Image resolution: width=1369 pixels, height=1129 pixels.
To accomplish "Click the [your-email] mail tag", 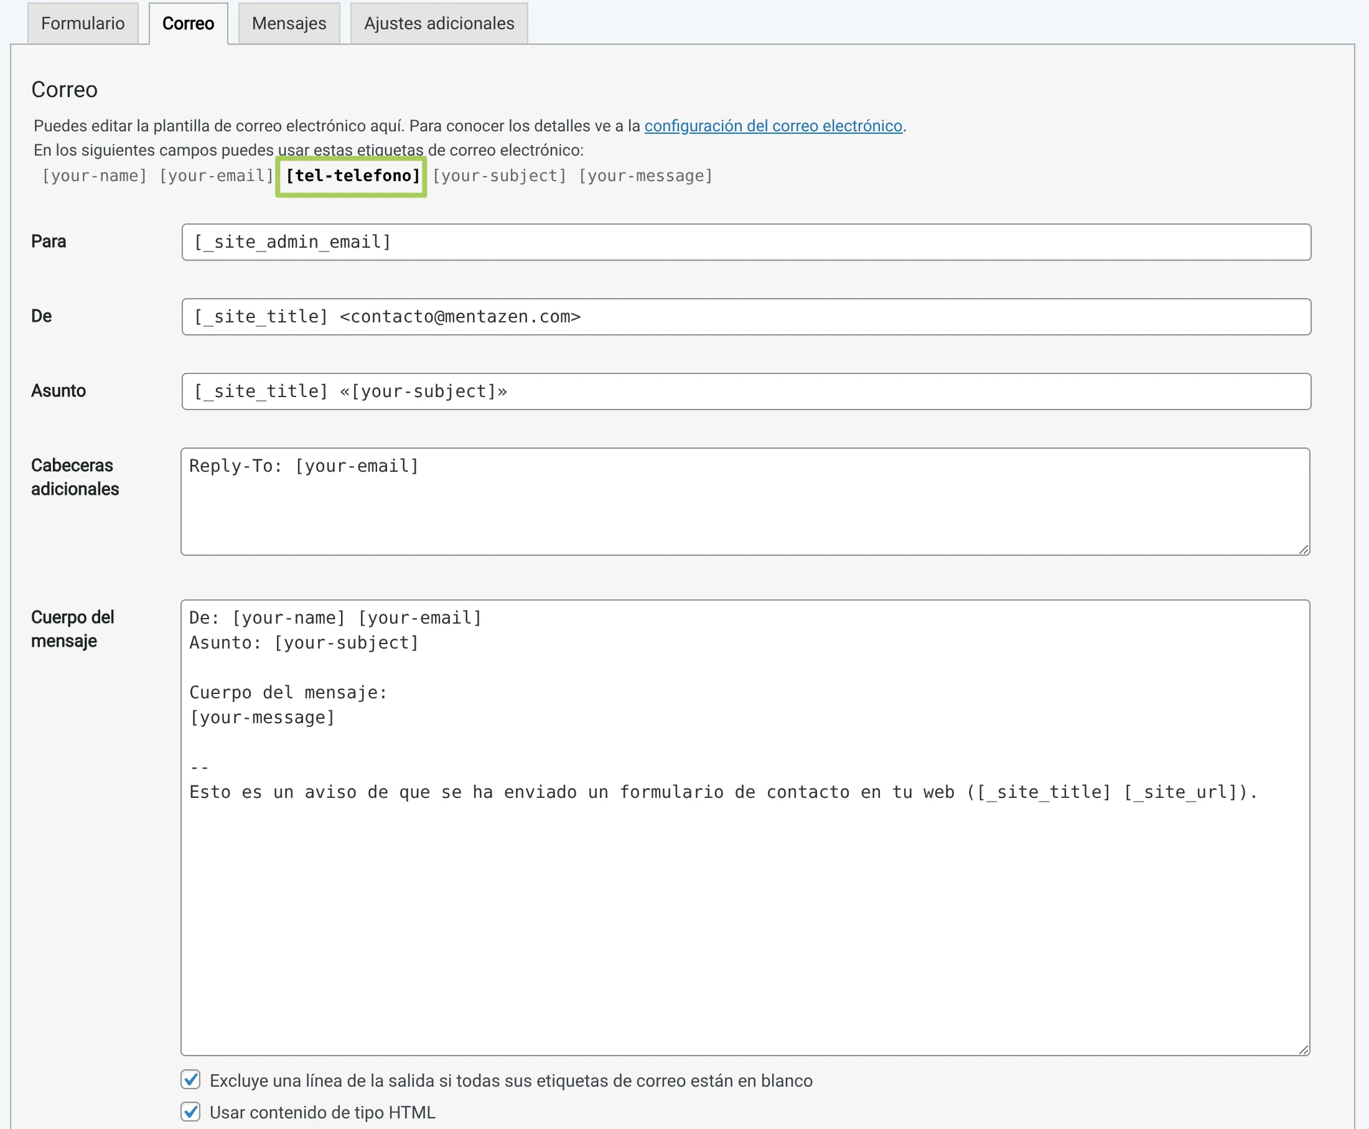I will tap(216, 176).
